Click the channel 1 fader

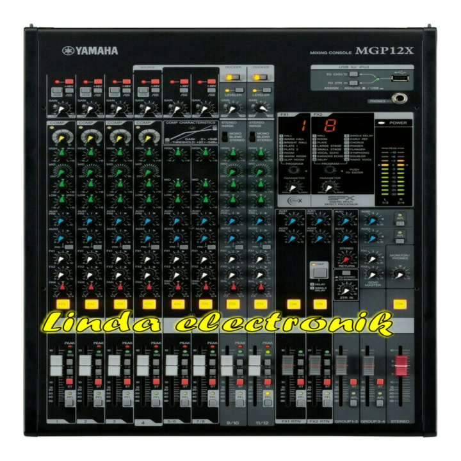(56, 366)
